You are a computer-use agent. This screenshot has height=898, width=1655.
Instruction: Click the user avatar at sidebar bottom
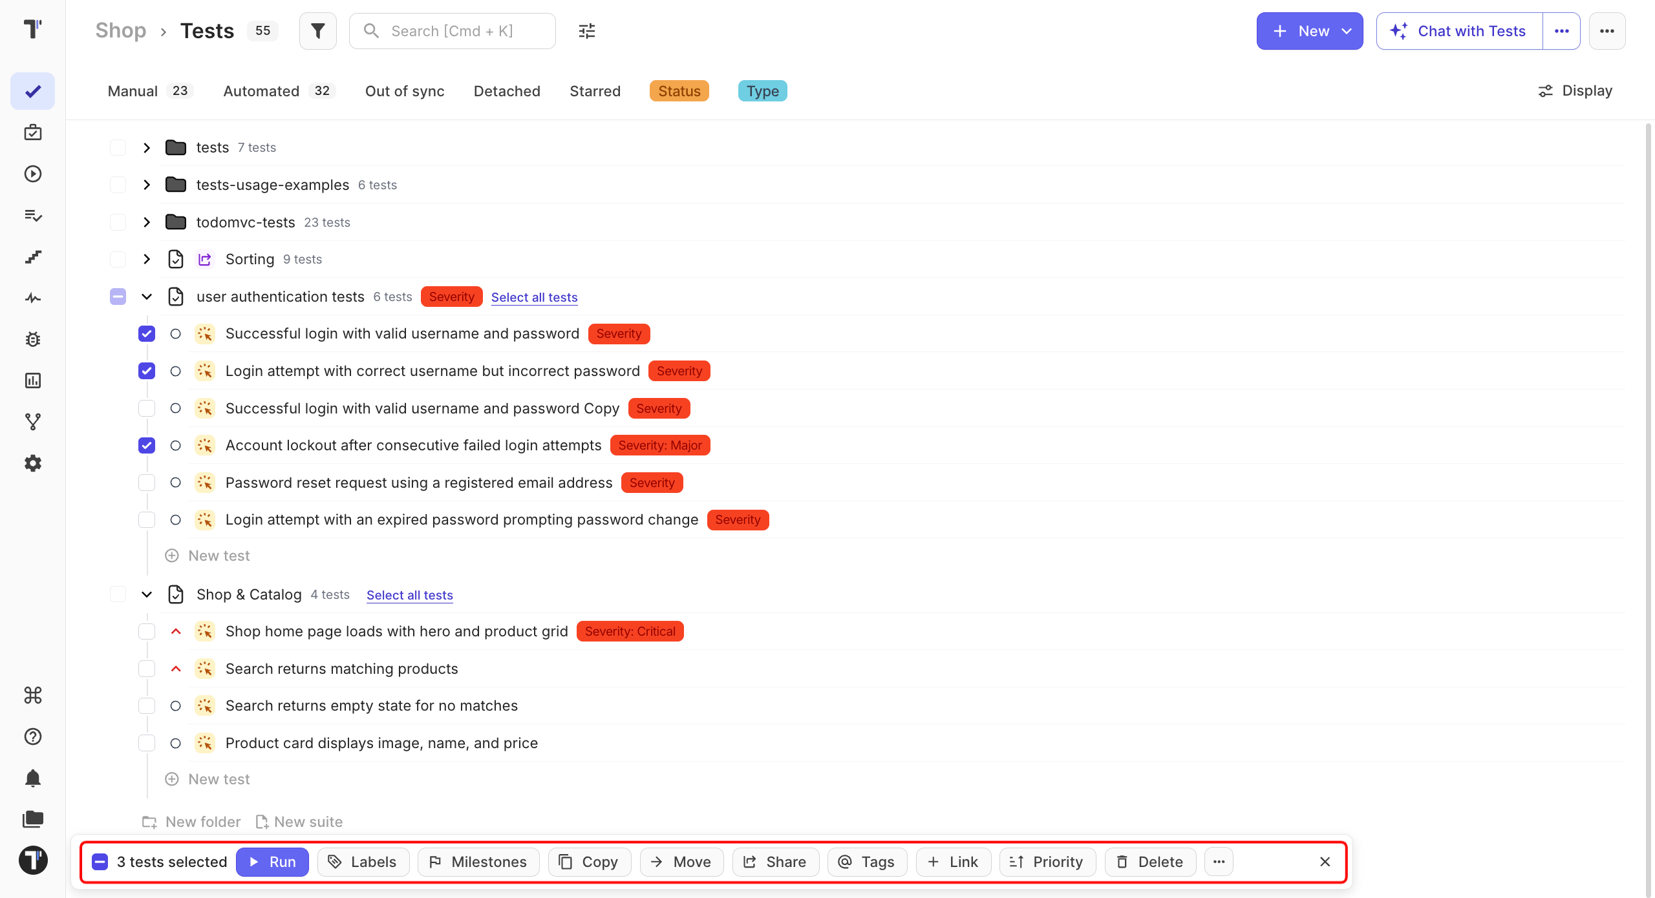[33, 861]
